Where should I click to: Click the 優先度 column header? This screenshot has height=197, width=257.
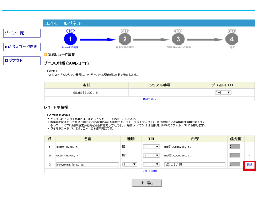click(236, 139)
